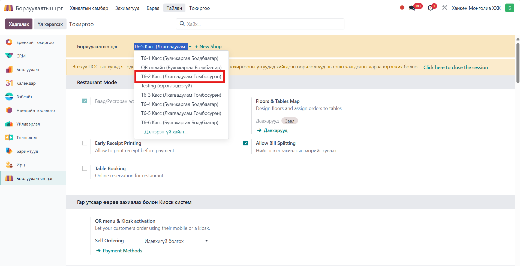Open the Хяналтын самбар menu
Image resolution: width=520 pixels, height=266 pixels.
click(89, 8)
